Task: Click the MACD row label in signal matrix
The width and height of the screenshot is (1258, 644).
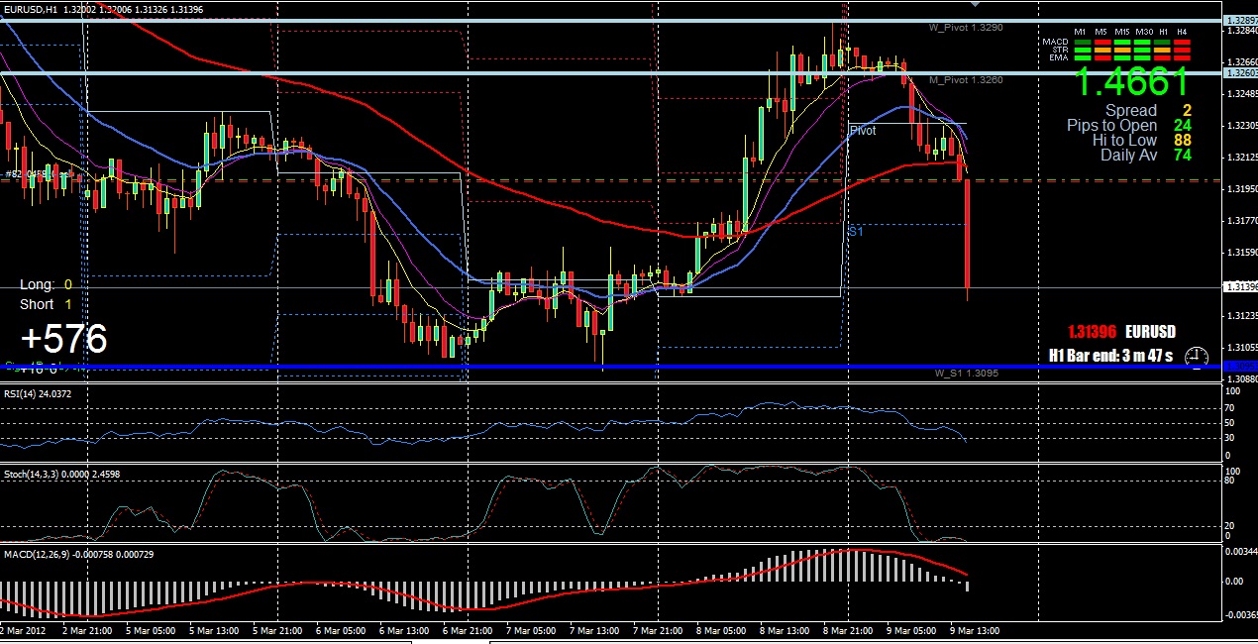Action: click(x=1055, y=42)
